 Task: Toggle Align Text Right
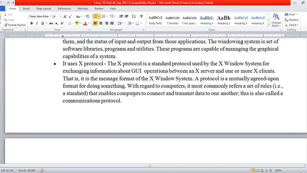tap(106, 24)
